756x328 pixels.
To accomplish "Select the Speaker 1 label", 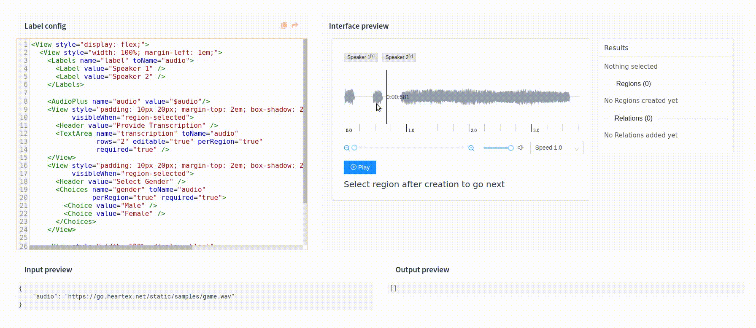I will 361,57.
